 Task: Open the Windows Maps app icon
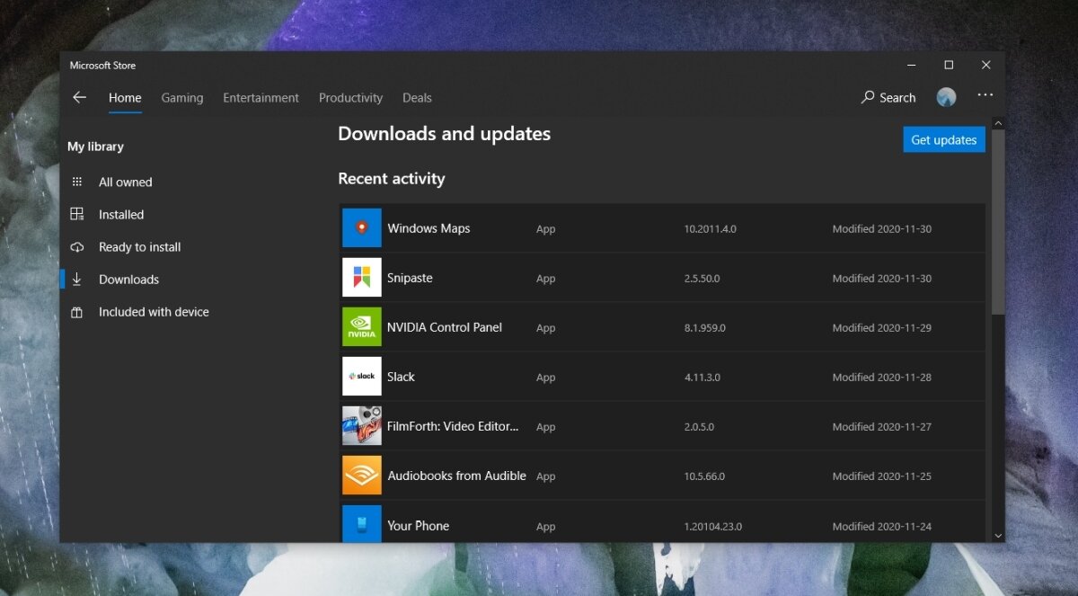(x=361, y=227)
